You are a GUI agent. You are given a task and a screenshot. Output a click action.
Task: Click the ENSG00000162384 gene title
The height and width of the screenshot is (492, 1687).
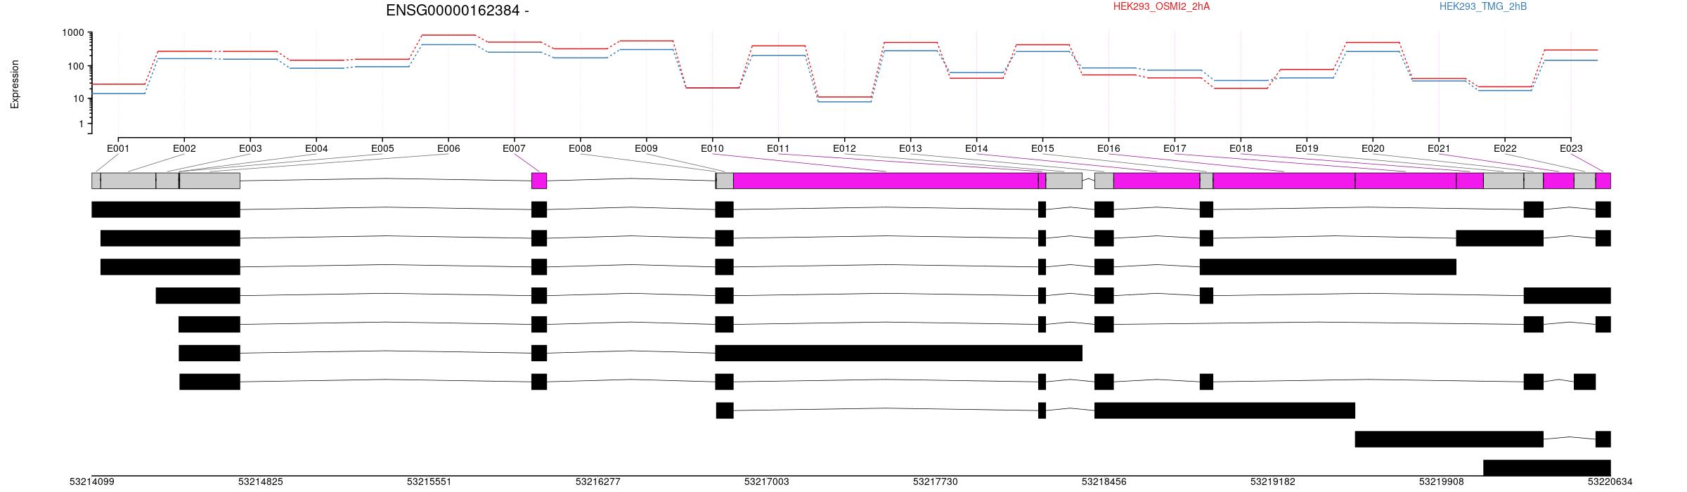point(458,11)
